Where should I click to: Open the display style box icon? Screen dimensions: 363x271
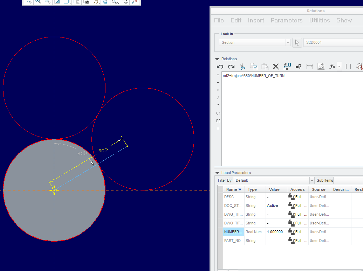point(67,2)
